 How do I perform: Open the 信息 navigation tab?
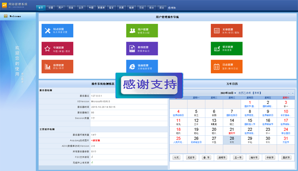pos(71,8)
